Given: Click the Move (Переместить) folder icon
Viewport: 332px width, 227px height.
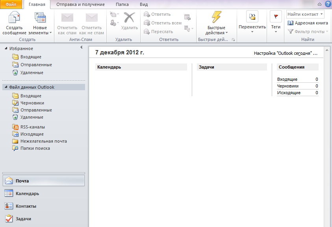Looking at the screenshot, I should point(252,16).
